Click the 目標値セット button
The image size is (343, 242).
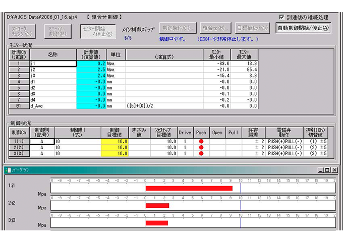pos(252,28)
